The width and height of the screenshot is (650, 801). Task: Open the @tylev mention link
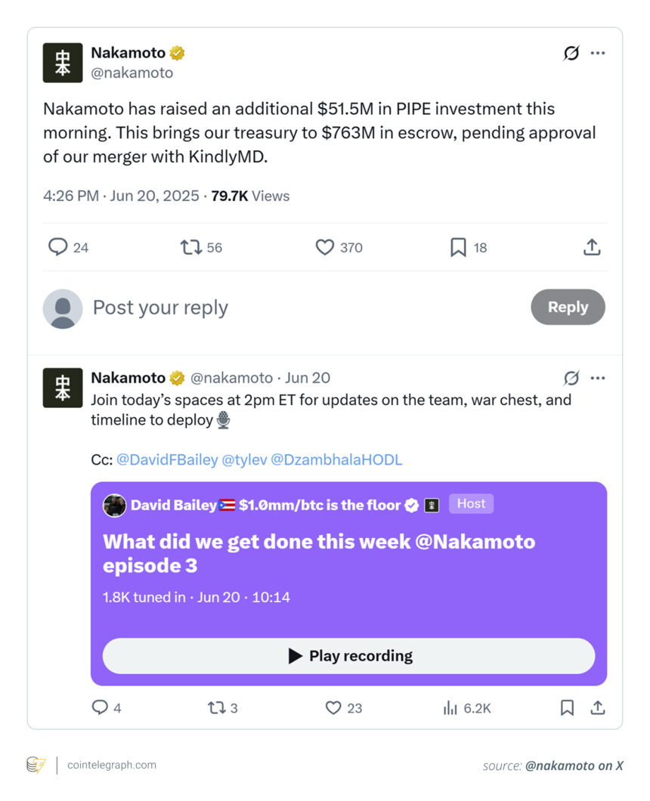[x=243, y=459]
